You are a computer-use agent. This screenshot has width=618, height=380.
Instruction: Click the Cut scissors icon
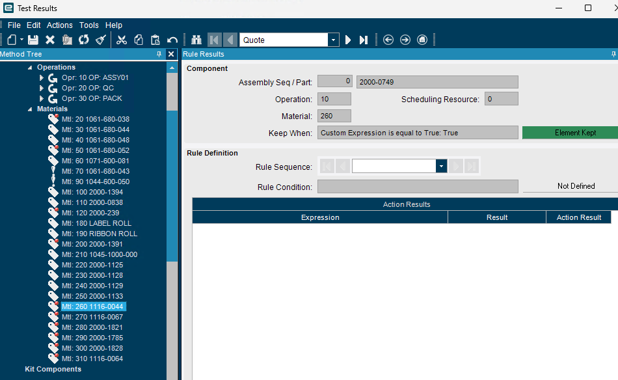122,40
